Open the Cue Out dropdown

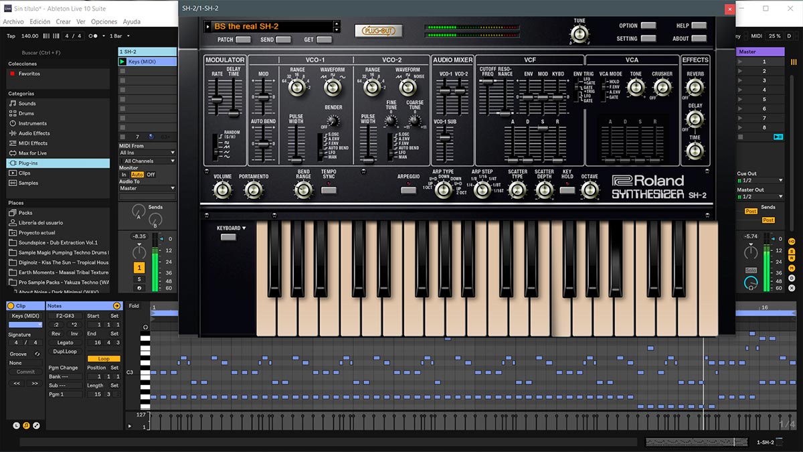click(x=760, y=181)
